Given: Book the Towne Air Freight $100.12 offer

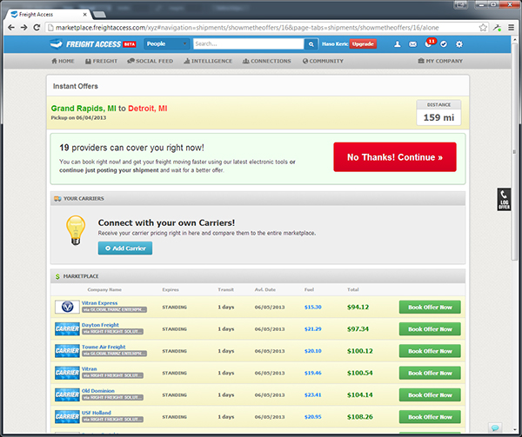Looking at the screenshot, I should pos(430,351).
